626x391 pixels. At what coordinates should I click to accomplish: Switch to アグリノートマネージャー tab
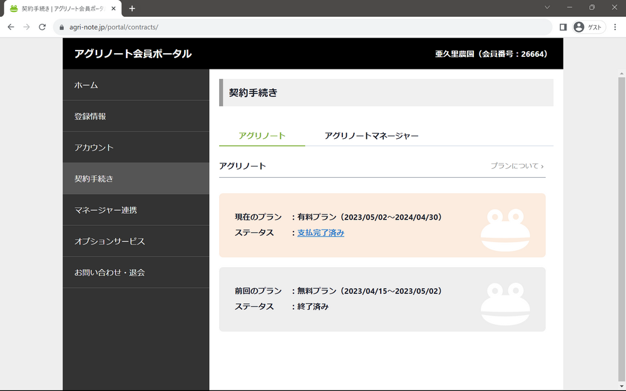tap(371, 136)
